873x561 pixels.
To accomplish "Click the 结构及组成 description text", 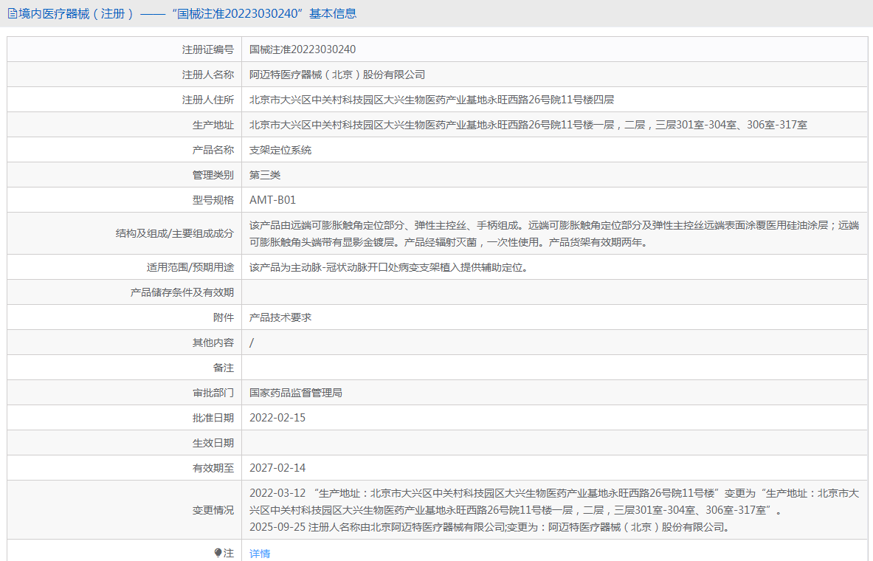I will point(553,233).
